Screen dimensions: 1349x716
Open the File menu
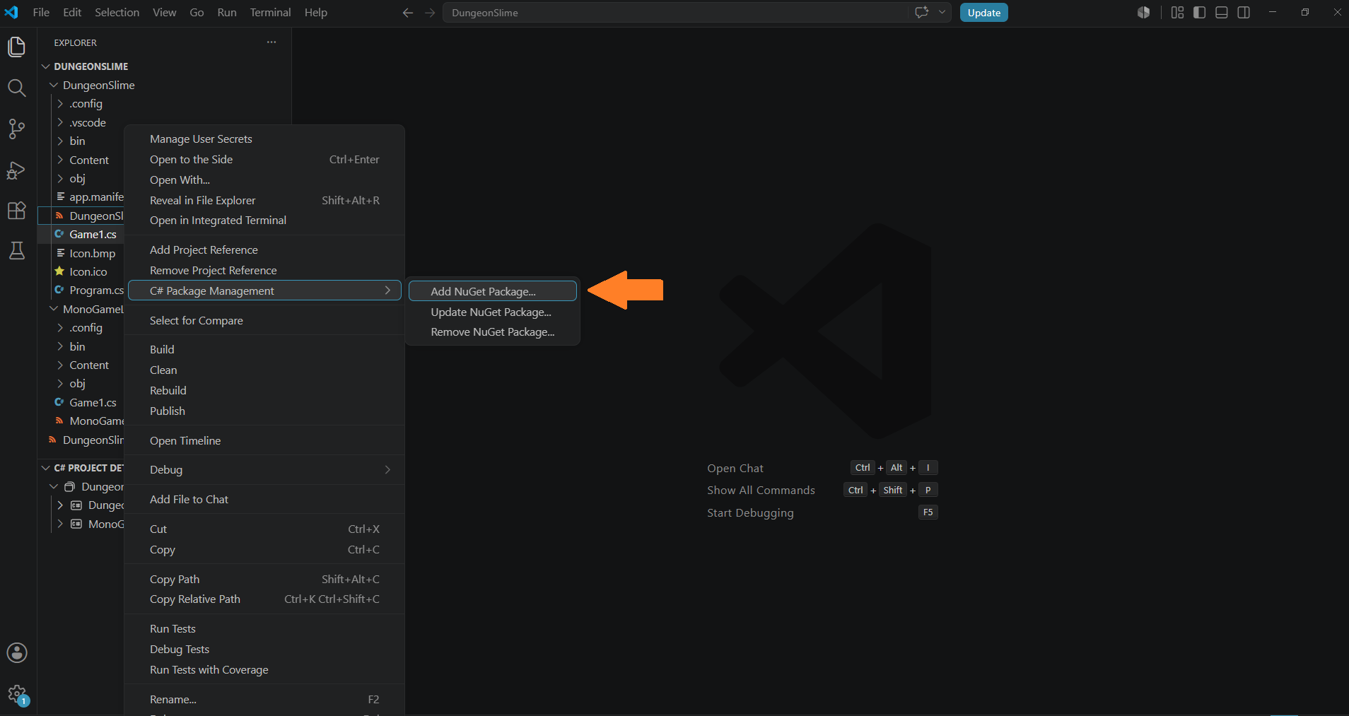coord(41,13)
